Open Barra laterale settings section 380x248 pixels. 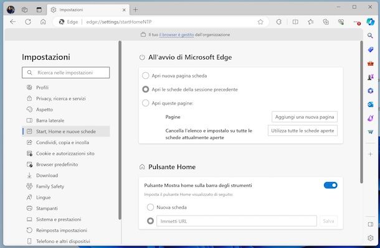[66, 121]
